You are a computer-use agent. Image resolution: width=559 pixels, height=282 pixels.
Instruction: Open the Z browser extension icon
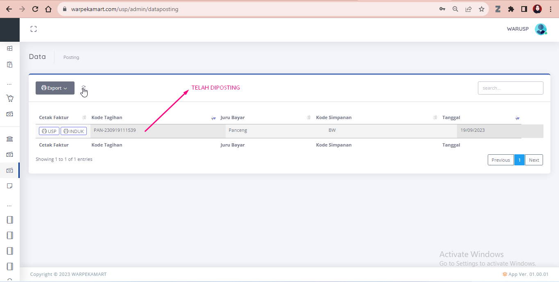(x=498, y=9)
